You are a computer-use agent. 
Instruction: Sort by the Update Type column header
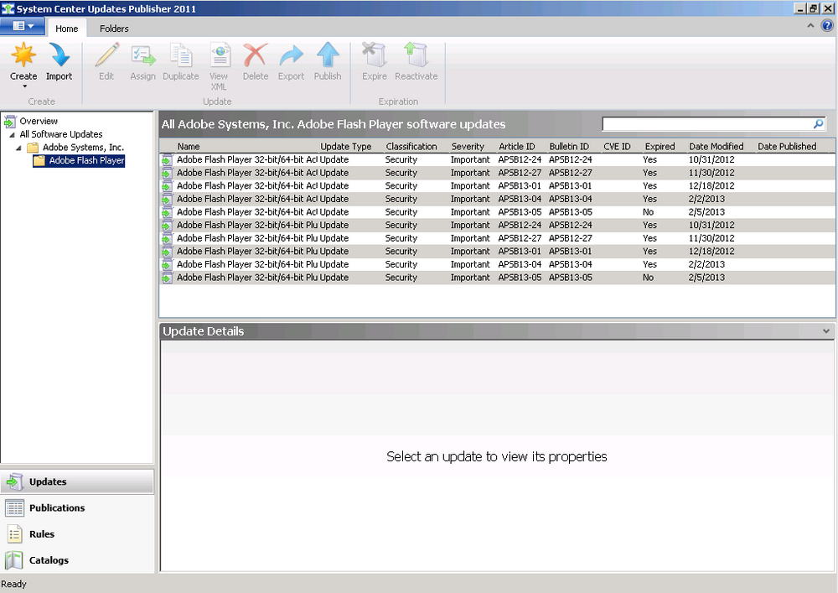tap(346, 147)
